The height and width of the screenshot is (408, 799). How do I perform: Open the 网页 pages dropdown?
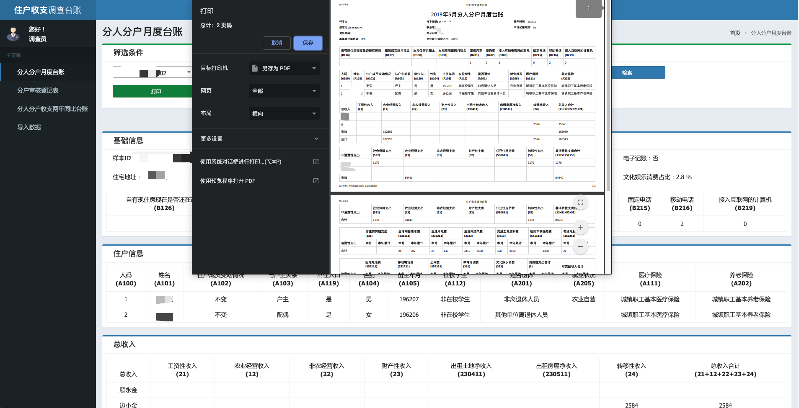(x=284, y=91)
